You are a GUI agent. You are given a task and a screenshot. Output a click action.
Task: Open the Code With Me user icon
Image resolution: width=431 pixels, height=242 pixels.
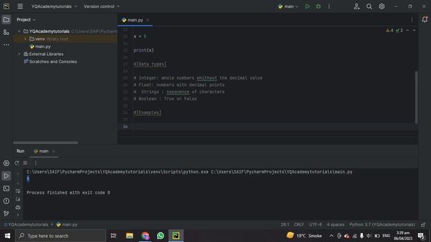click(x=356, y=6)
